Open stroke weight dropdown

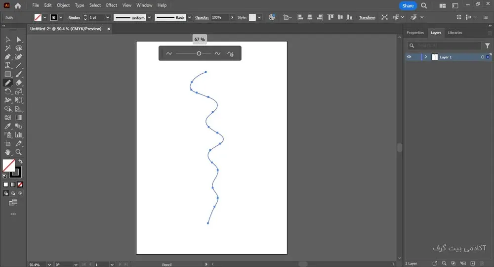[x=107, y=17]
